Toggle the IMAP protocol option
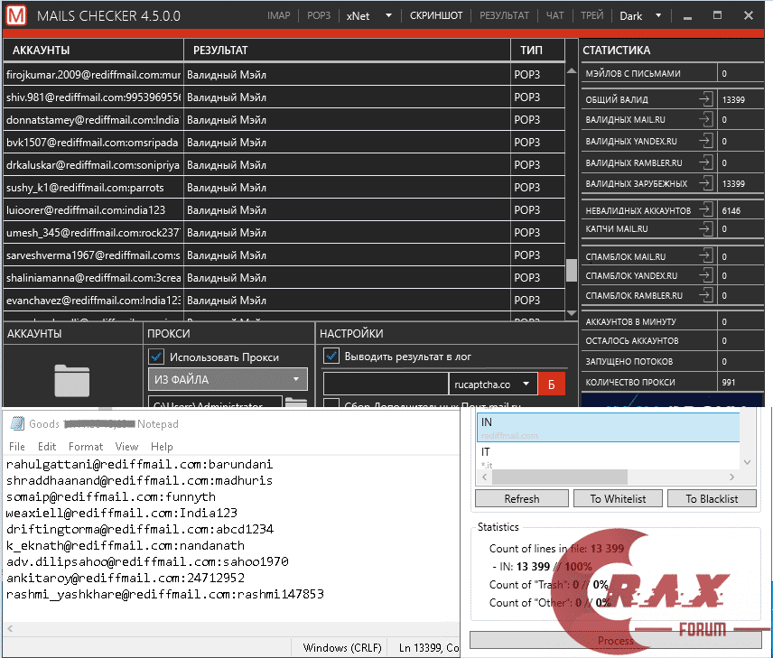 (x=280, y=16)
